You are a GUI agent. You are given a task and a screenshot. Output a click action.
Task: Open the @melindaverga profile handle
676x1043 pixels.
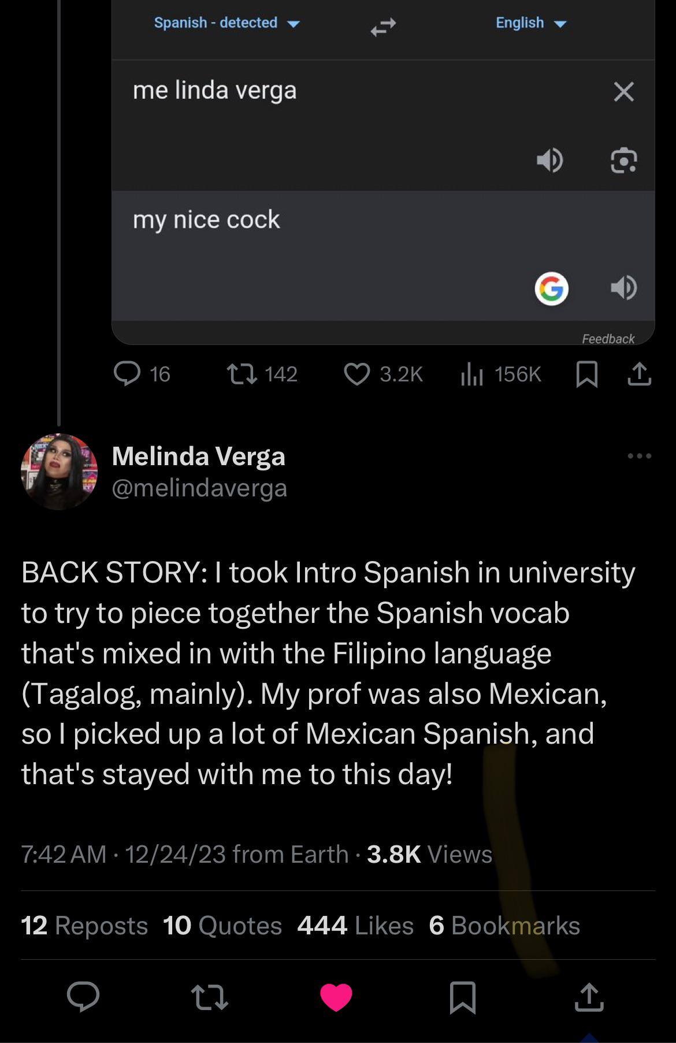(199, 488)
